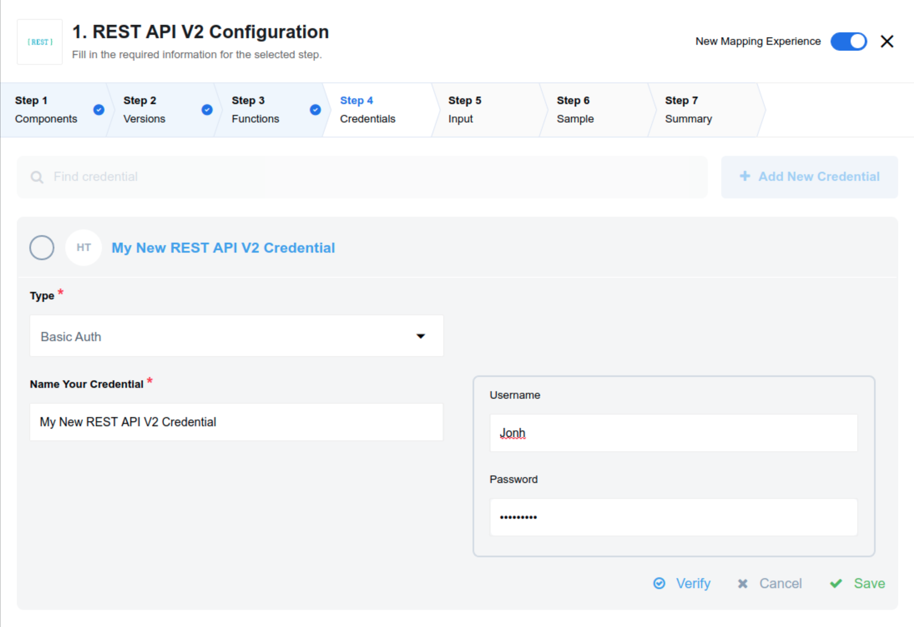This screenshot has height=627, width=914.
Task: Select the radio button for My New REST API V2 Credential
Action: 41,247
